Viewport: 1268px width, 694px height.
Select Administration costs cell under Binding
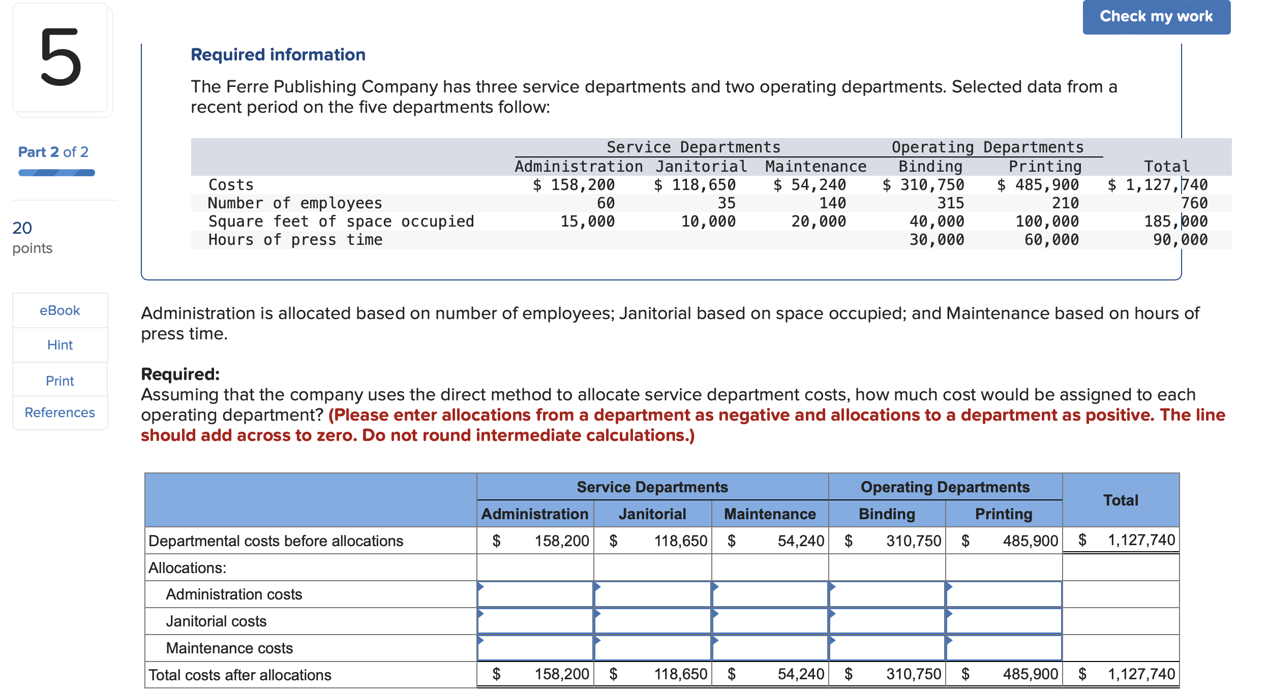pos(887,594)
